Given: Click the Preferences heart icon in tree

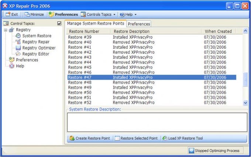Looking at the screenshot, I should point(11,60).
